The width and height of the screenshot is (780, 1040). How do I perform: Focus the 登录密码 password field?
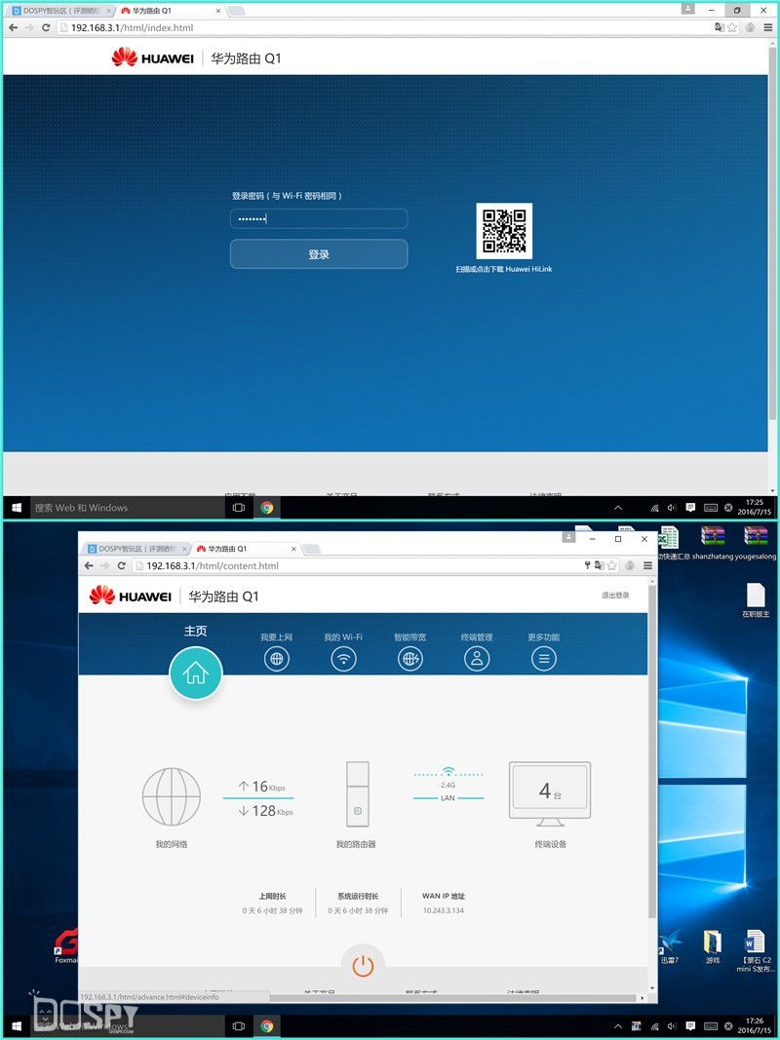point(319,219)
